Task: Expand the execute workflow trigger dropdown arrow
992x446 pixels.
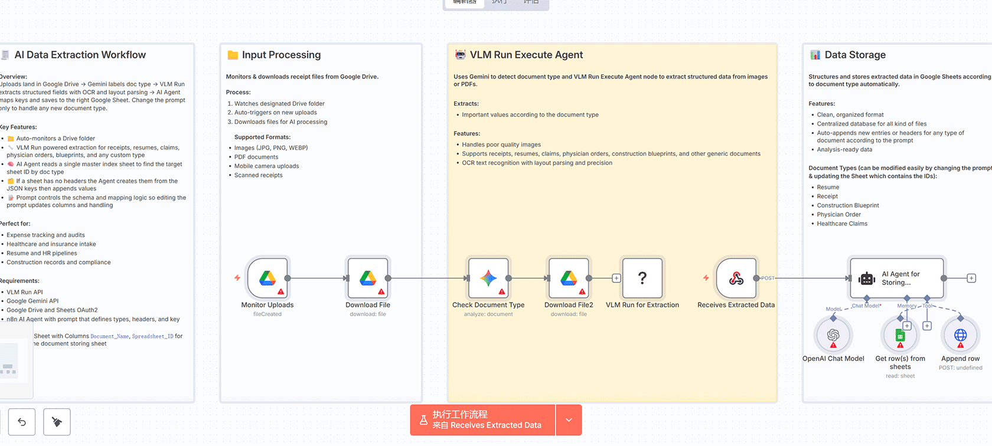Action: (569, 420)
